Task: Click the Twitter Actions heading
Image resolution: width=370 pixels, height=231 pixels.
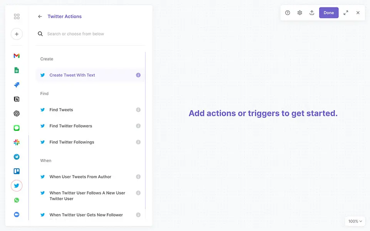Action: (x=64, y=17)
